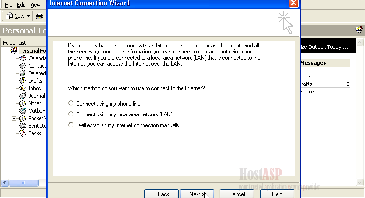
Task: Select the Contacts folder icon
Action: click(x=23, y=66)
